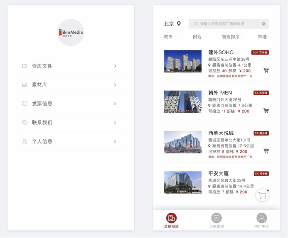Screen dimensions: 288x238
Task: Click location pin icon in 西单大悦城 distance row
Action: (209, 146)
